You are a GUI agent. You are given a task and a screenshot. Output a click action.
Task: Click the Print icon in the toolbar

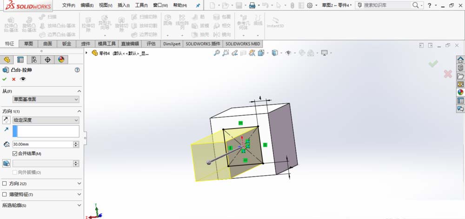coord(252,5)
